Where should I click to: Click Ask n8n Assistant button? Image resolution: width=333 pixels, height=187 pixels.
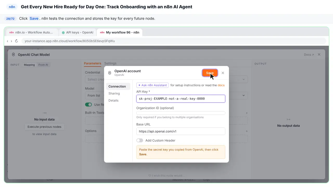[x=152, y=85]
